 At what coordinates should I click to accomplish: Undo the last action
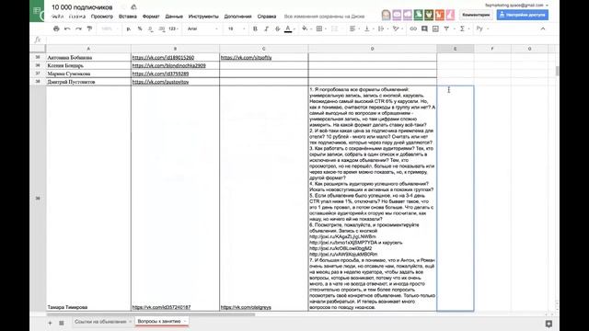tap(67, 29)
